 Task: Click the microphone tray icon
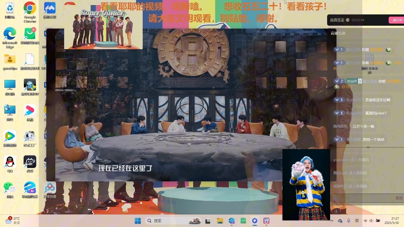[348, 221]
